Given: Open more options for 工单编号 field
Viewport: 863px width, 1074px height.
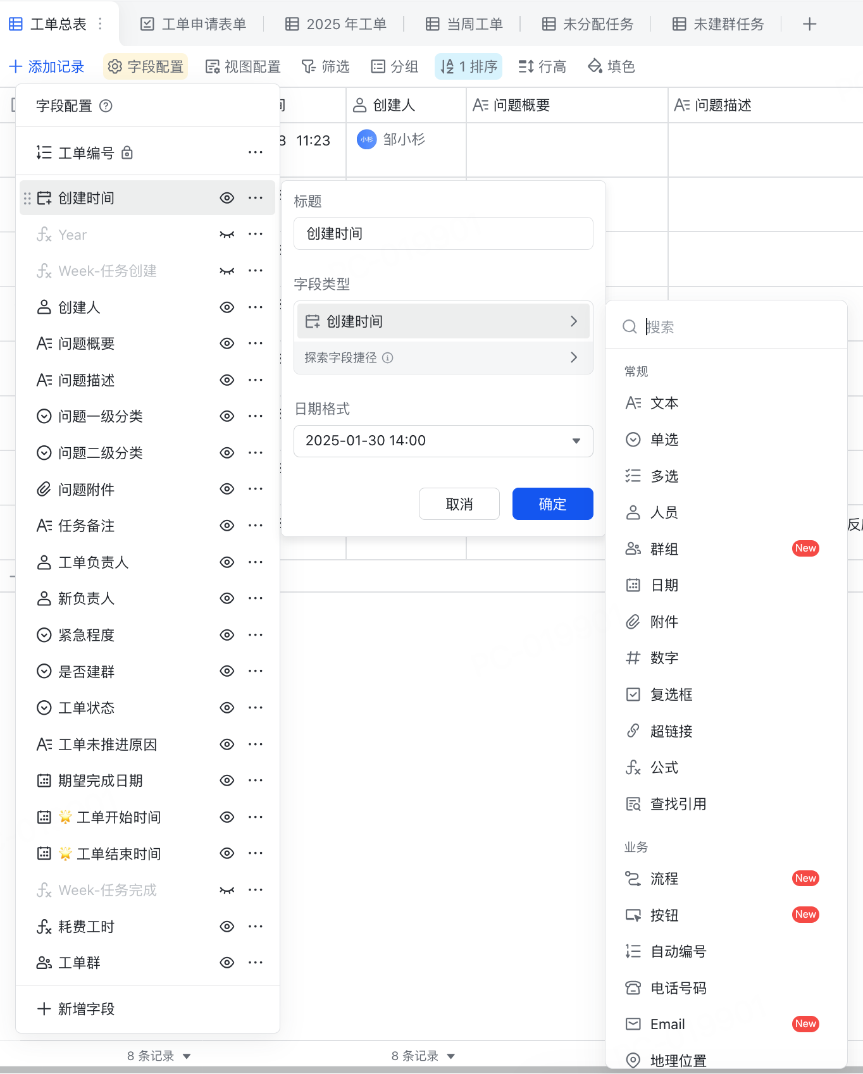Looking at the screenshot, I should (255, 152).
